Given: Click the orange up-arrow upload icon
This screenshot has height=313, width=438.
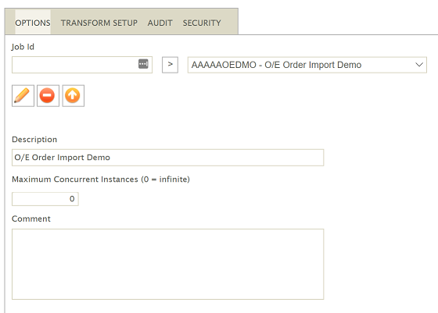Looking at the screenshot, I should [x=74, y=96].
